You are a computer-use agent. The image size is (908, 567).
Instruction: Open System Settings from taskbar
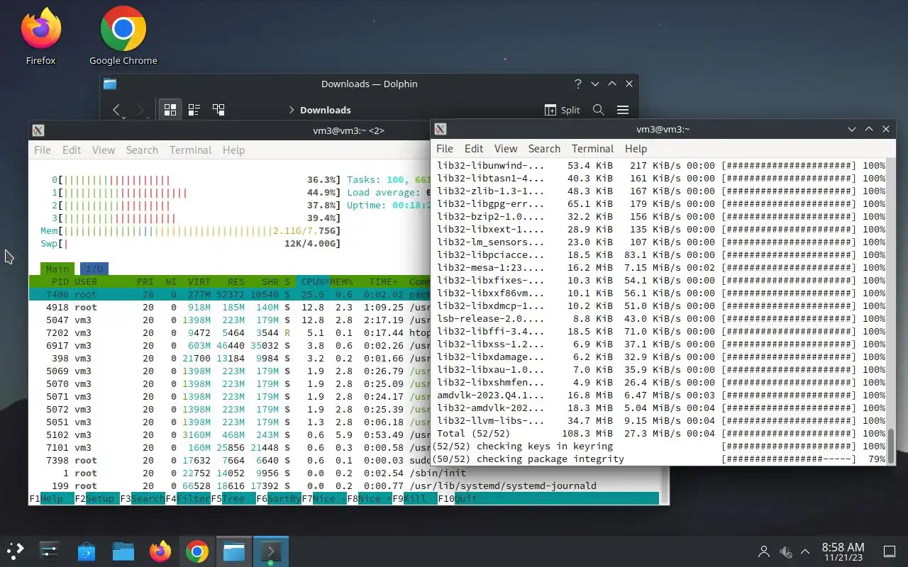click(49, 551)
